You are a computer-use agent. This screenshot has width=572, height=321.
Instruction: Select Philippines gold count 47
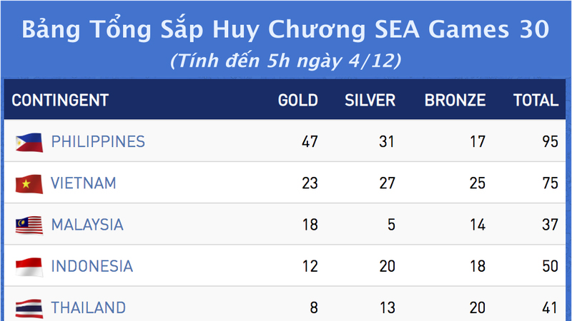[310, 141]
